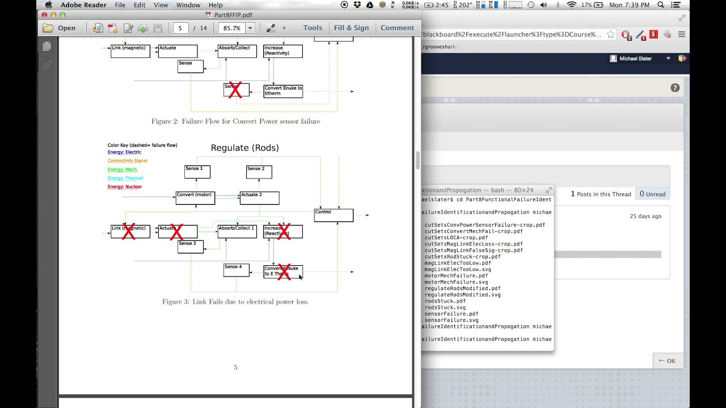726x408 pixels.
Task: Click the sign document pen icon
Action: click(128, 28)
